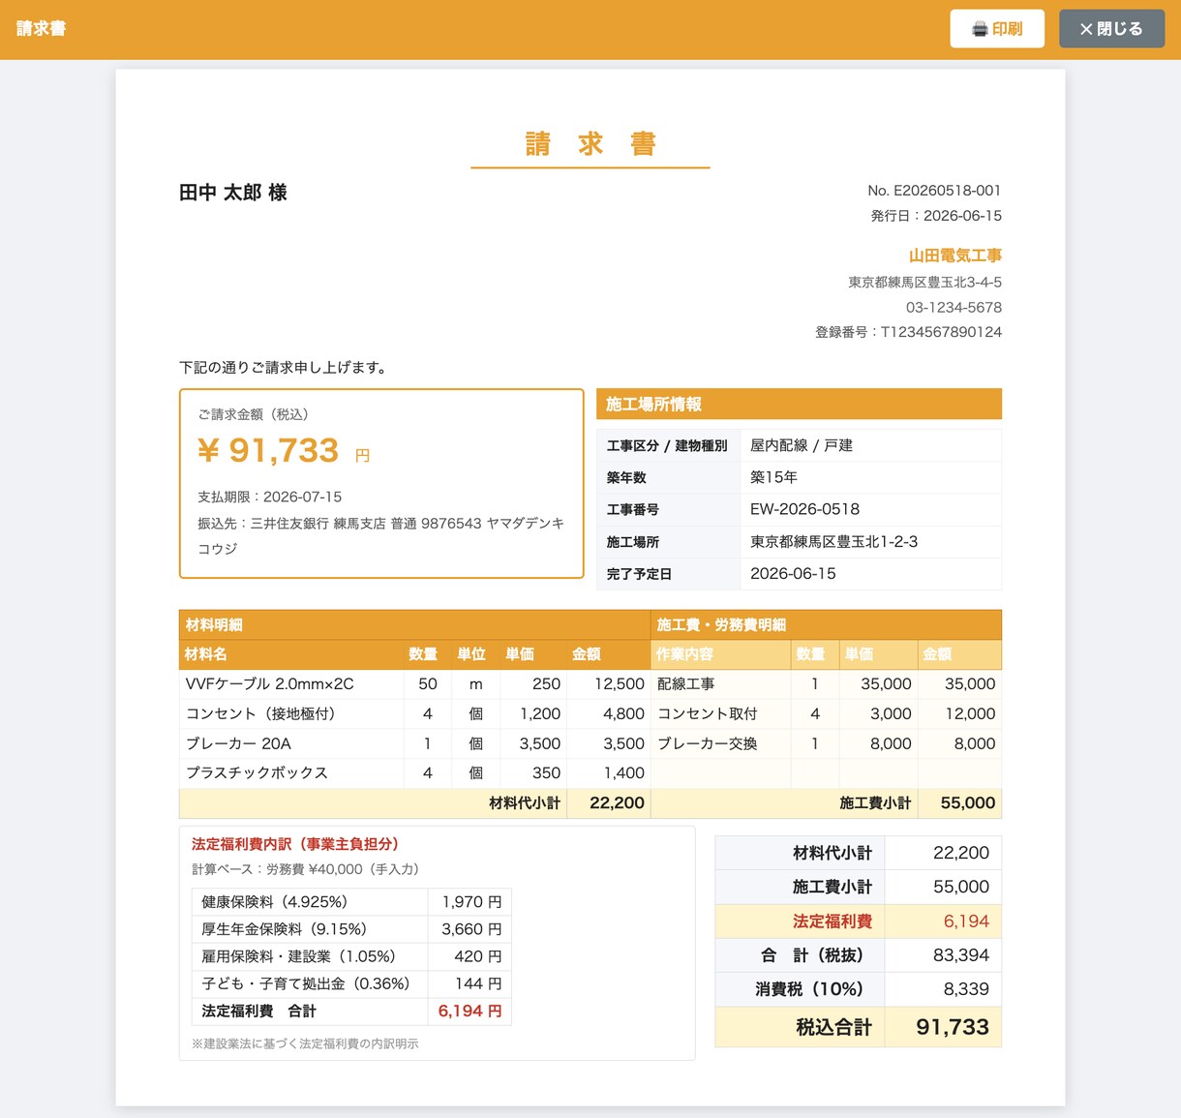Image resolution: width=1181 pixels, height=1118 pixels.
Task: Click the 施工費小計 value 55,000 in labor table
Action: [968, 803]
